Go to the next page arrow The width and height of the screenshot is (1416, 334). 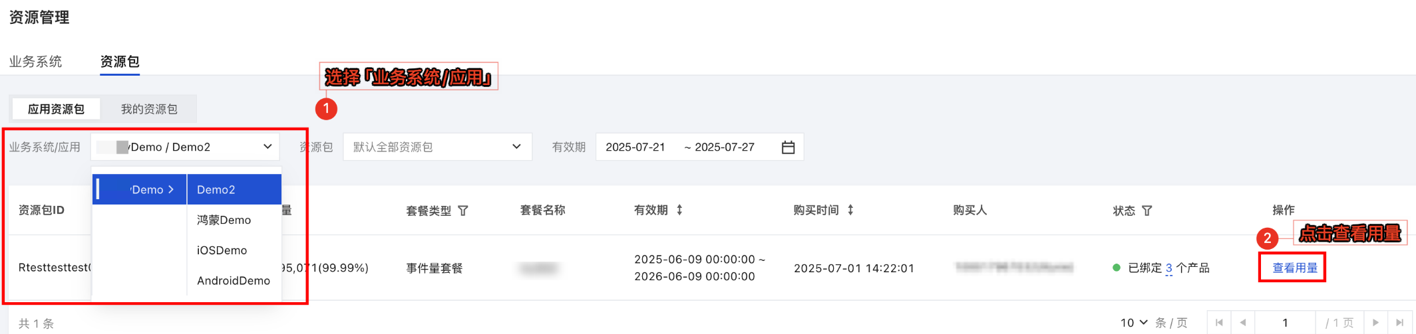(1376, 323)
